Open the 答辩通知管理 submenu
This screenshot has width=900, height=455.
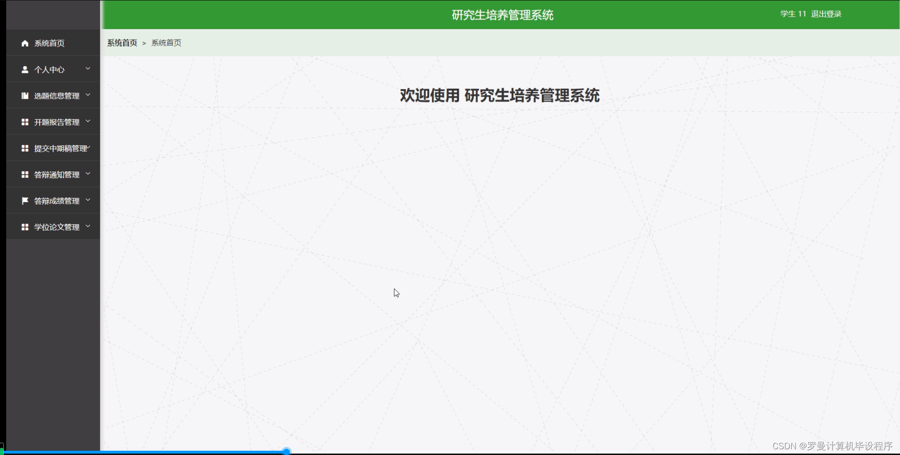click(x=88, y=174)
